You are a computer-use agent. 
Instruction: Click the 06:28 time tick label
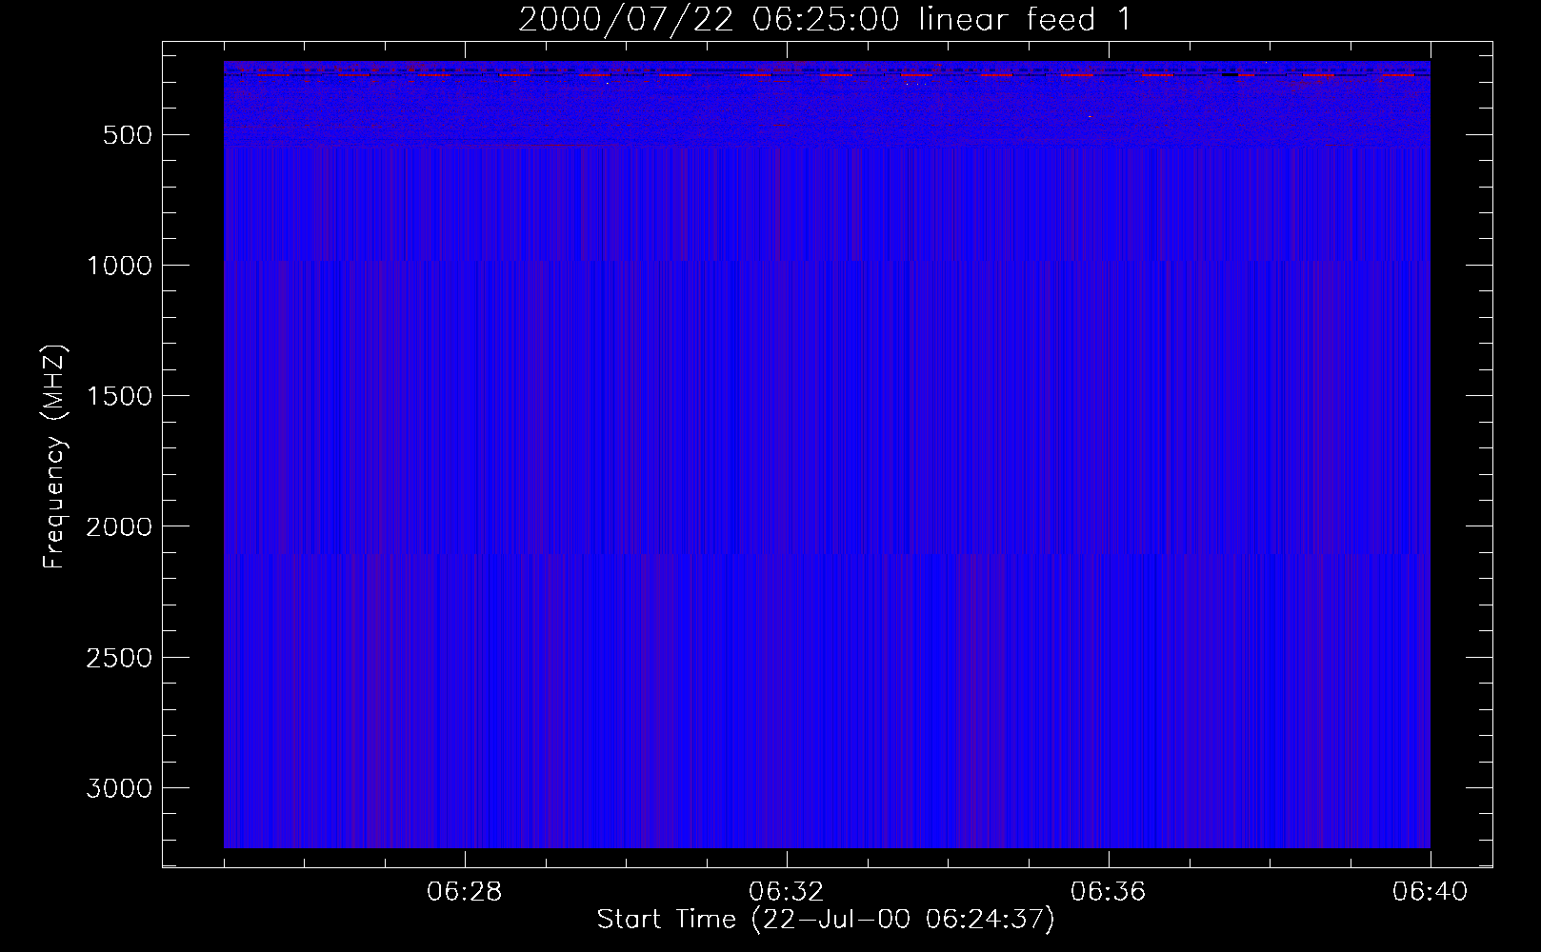[465, 892]
